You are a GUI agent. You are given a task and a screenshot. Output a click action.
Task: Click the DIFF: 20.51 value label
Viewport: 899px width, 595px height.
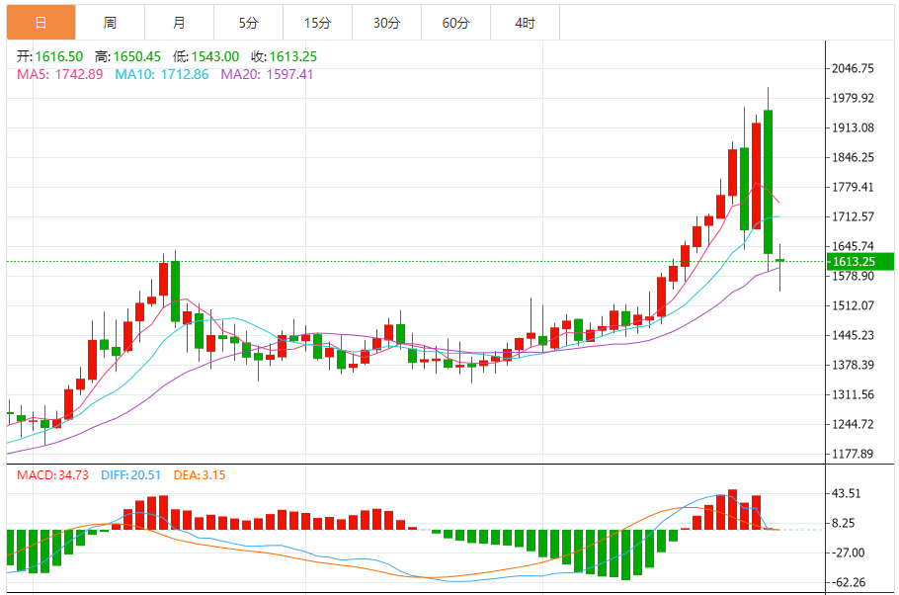(x=129, y=475)
